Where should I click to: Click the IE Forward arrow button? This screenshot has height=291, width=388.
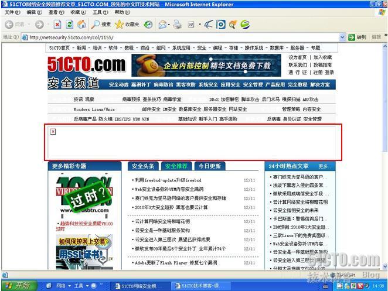39,24
